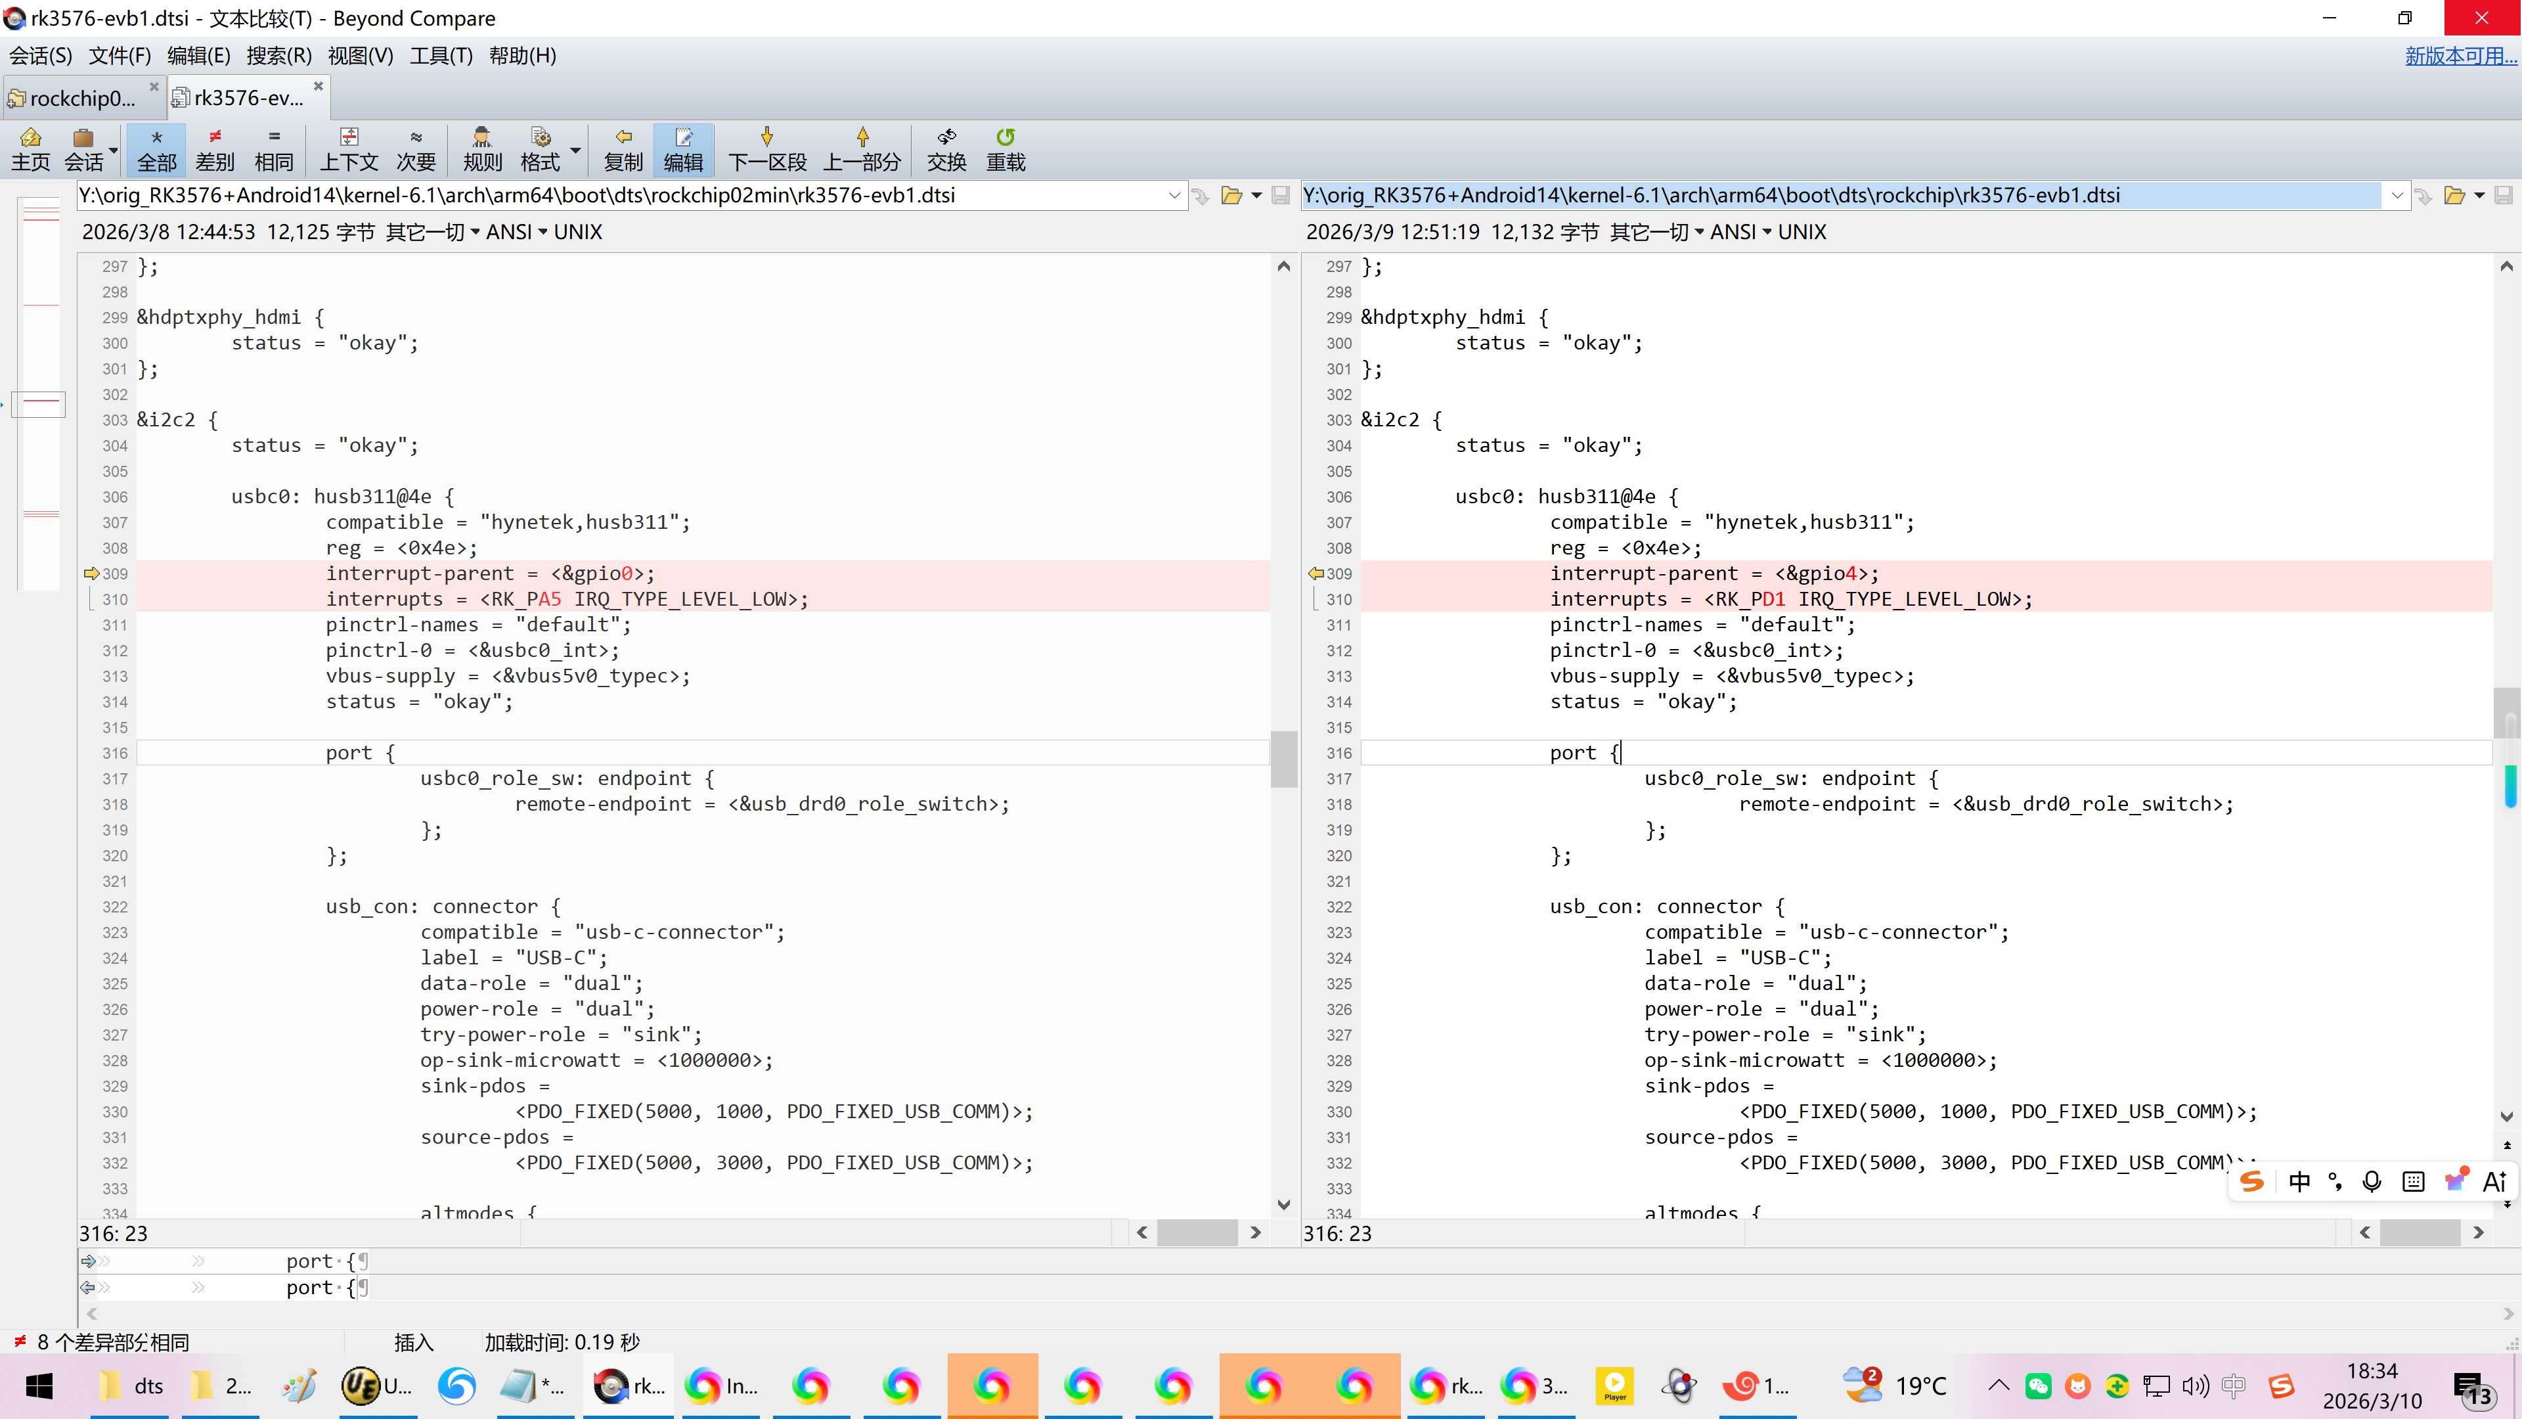Click the Context (上下文) toolbar icon
Image resolution: width=2522 pixels, height=1419 pixels.
pyautogui.click(x=349, y=149)
